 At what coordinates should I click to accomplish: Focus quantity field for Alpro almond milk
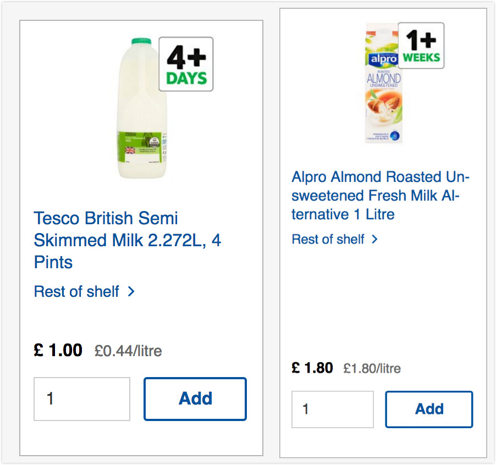click(333, 409)
